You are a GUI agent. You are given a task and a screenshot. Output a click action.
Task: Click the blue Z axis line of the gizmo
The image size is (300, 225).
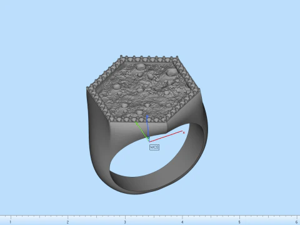coord(147,126)
